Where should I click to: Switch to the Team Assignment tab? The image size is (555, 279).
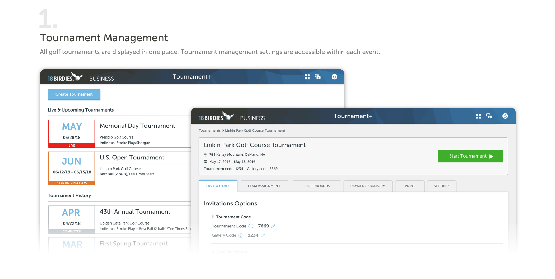[x=264, y=186]
